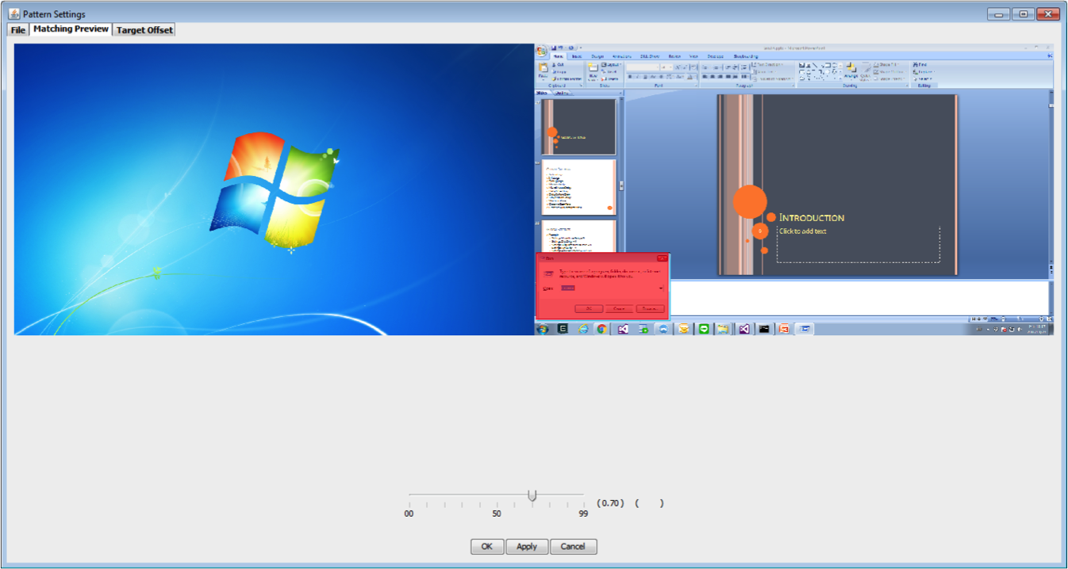Click the (0.70) similarity value label
1068x569 pixels.
pos(610,503)
